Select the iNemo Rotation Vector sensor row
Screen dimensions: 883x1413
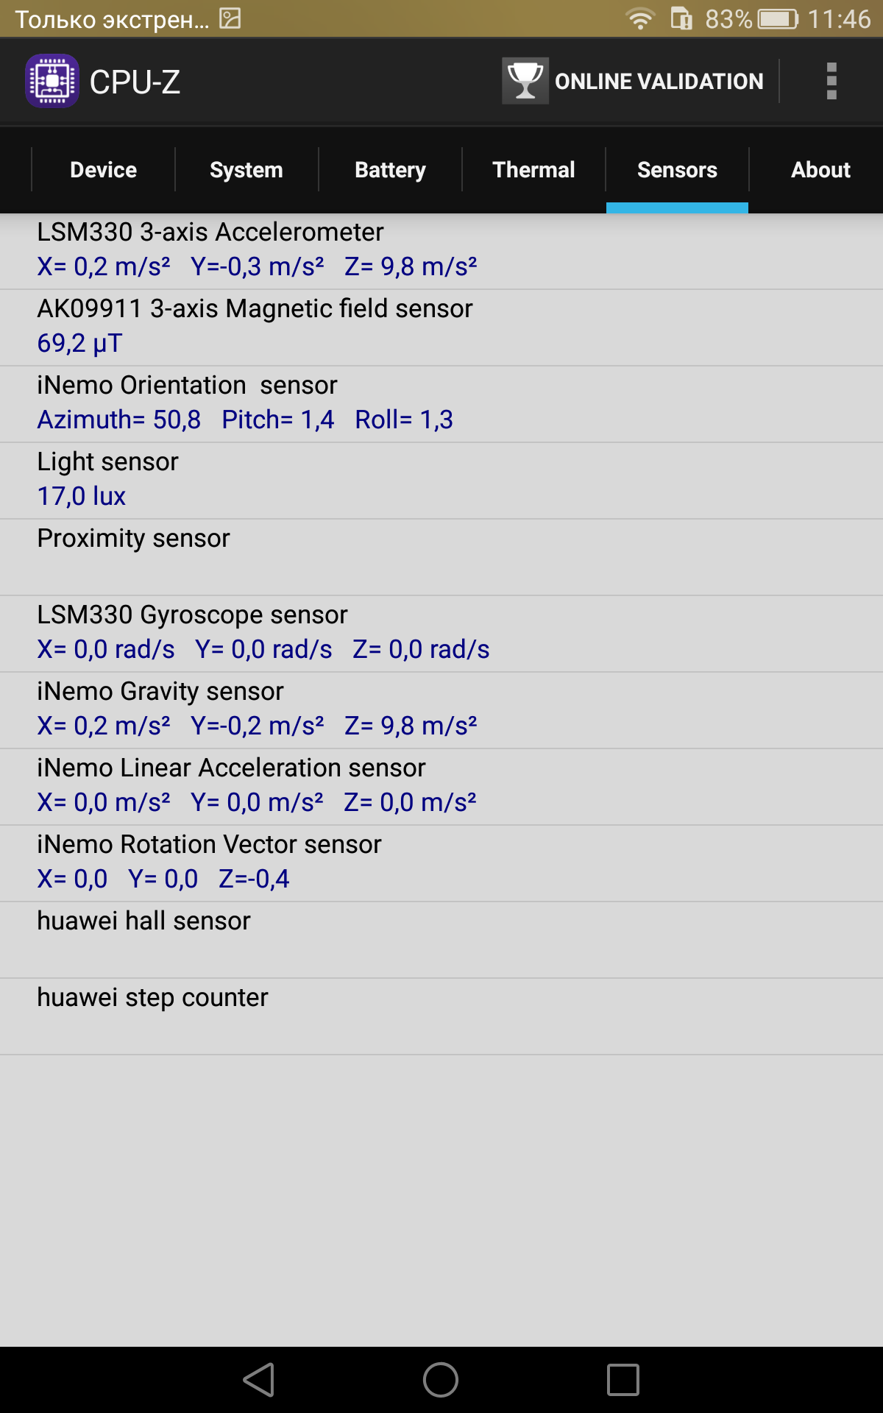click(441, 863)
